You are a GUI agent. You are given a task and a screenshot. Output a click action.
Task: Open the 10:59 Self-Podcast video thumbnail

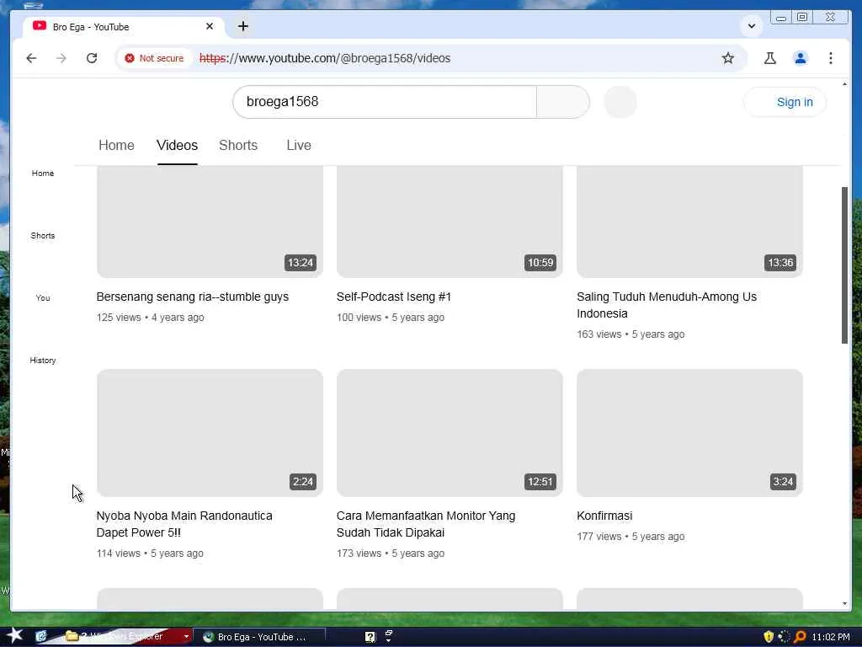click(450, 222)
